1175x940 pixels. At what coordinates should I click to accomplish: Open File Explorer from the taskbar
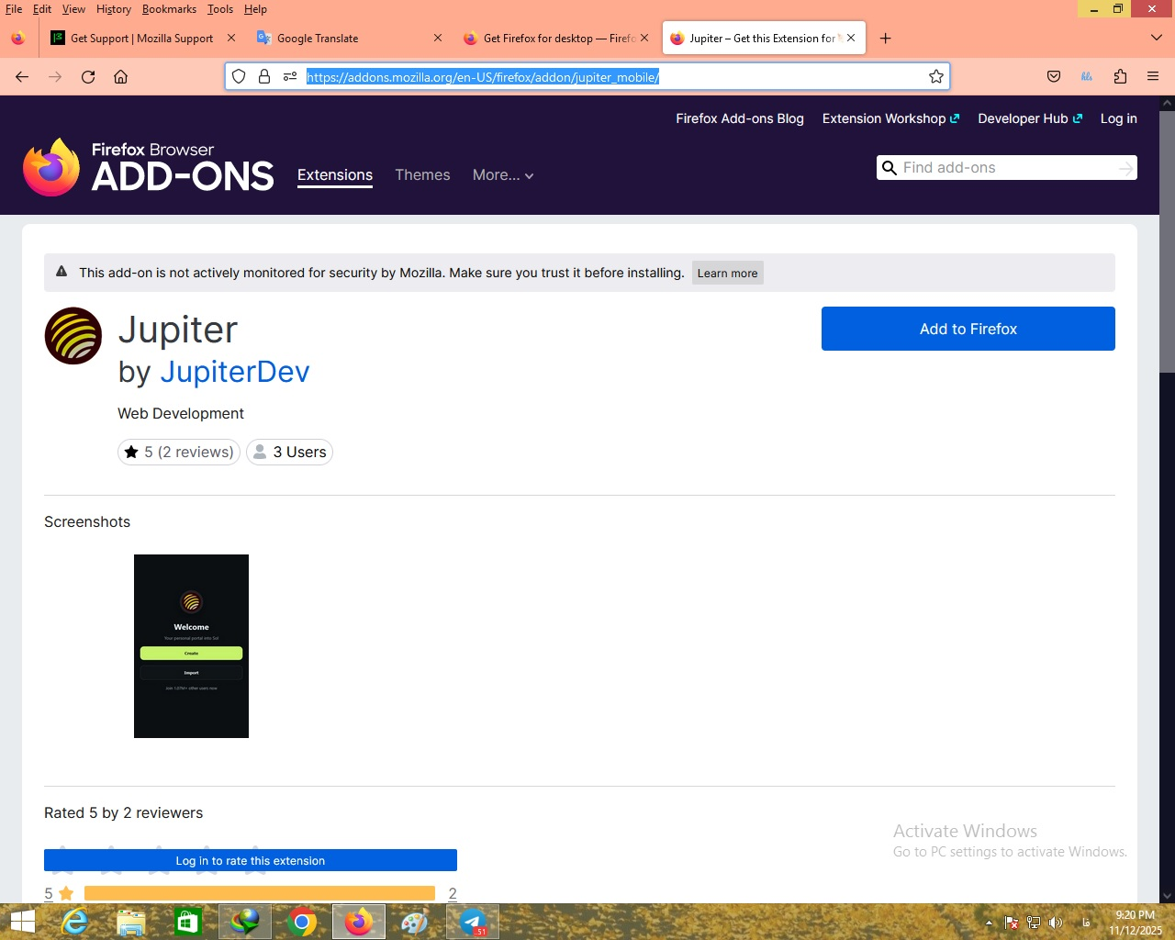(131, 922)
